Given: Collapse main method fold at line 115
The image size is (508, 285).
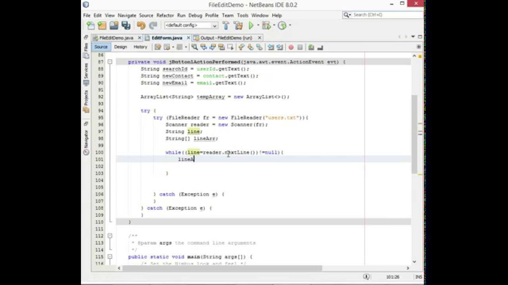Looking at the screenshot, I should pyautogui.click(x=110, y=257).
